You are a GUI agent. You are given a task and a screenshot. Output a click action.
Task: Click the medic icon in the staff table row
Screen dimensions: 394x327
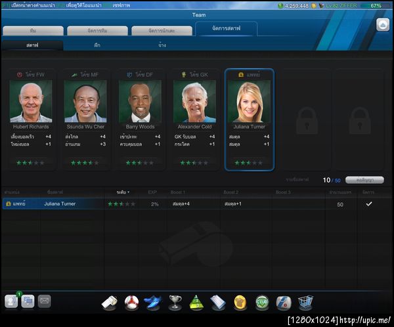point(9,204)
